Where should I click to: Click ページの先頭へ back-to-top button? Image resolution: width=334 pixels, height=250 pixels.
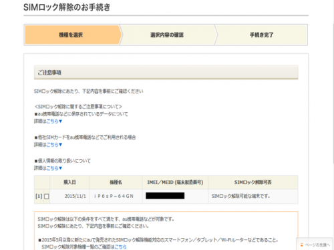point(314,245)
